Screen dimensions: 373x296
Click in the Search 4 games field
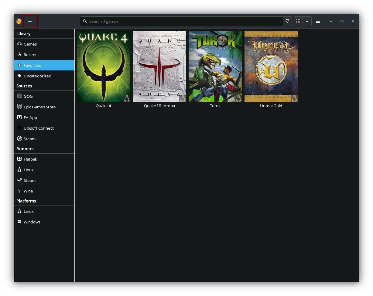182,21
